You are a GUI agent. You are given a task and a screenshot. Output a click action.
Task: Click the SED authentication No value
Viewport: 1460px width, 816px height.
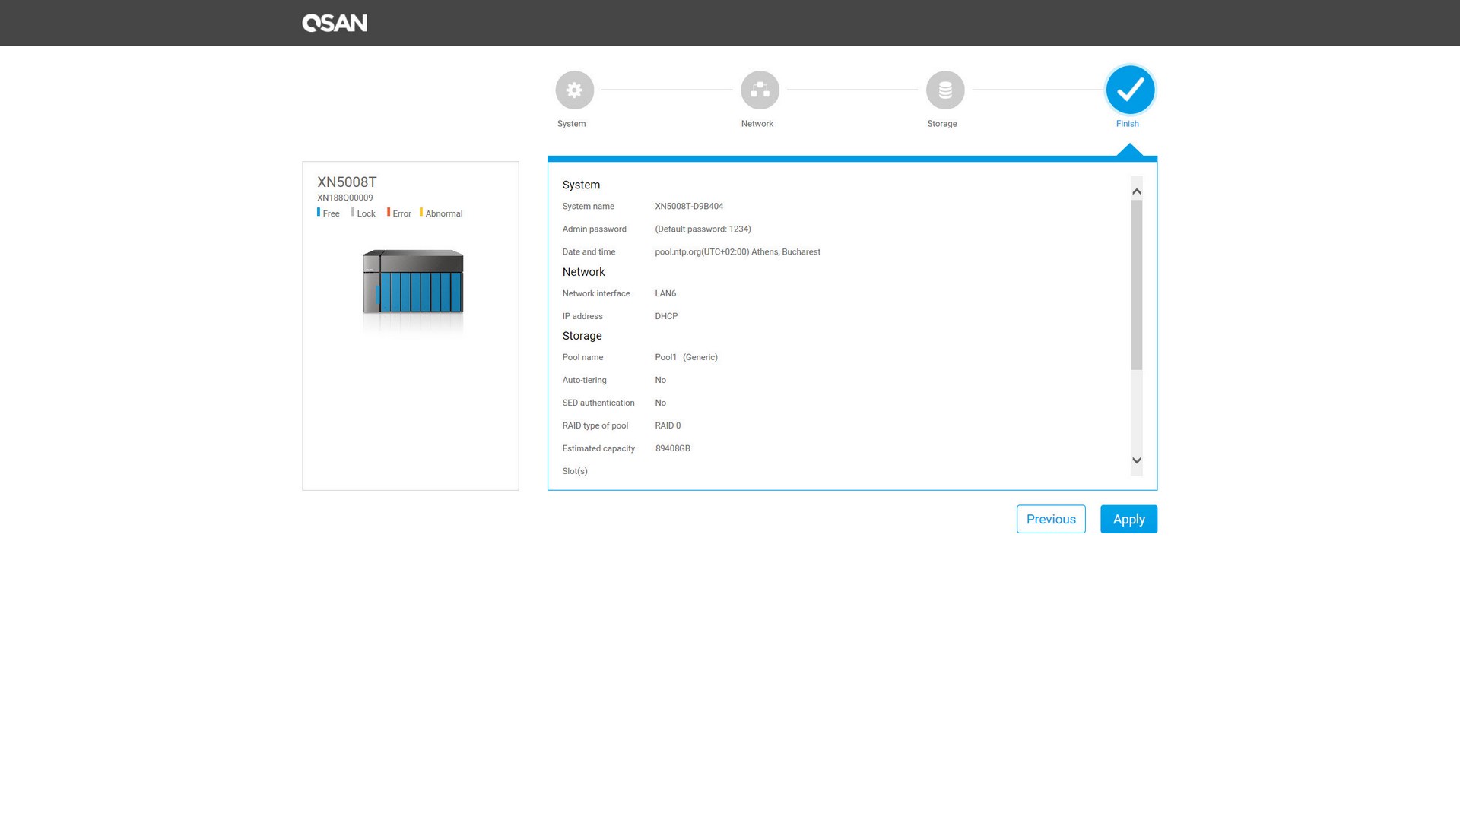660,403
